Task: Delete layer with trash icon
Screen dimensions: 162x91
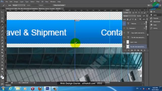Action: [145, 50]
